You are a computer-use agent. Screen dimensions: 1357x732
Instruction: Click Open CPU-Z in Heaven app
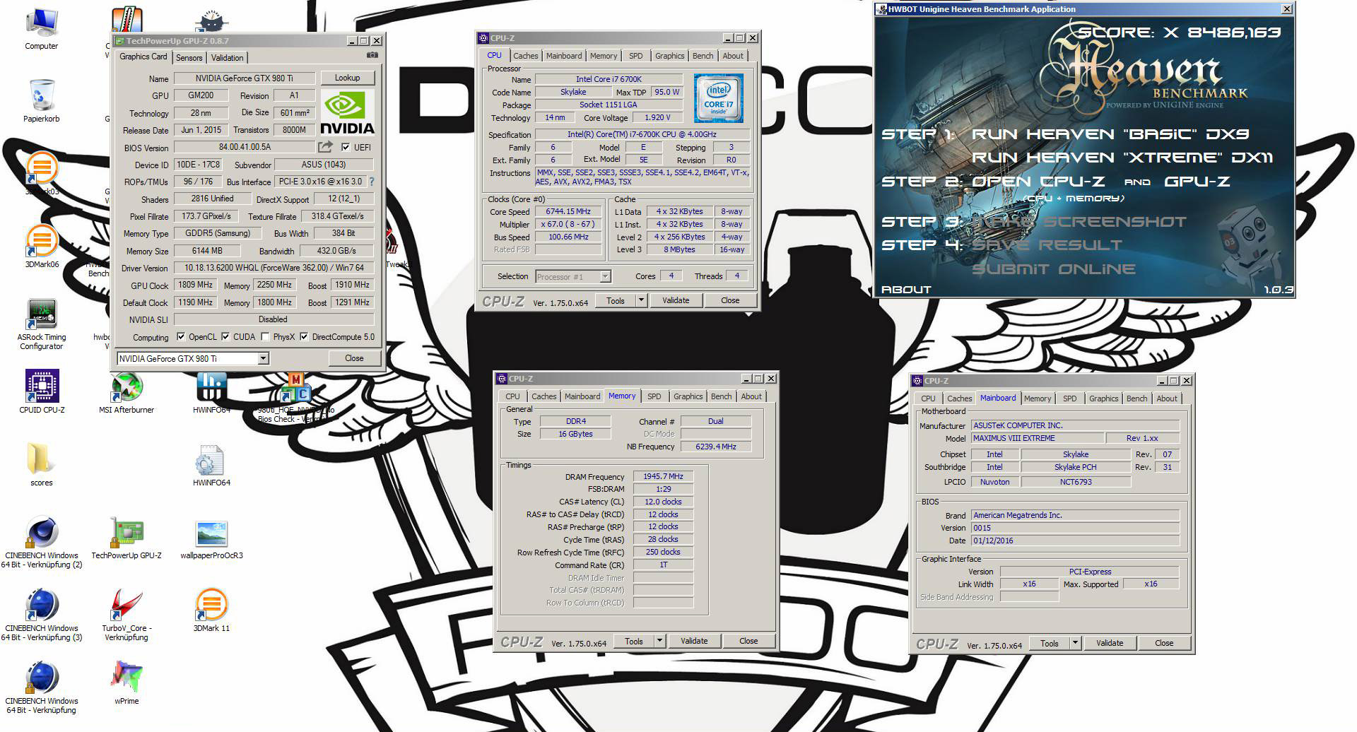(x=1038, y=182)
